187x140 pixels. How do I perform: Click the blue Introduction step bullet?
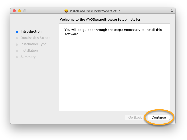(x=17, y=32)
